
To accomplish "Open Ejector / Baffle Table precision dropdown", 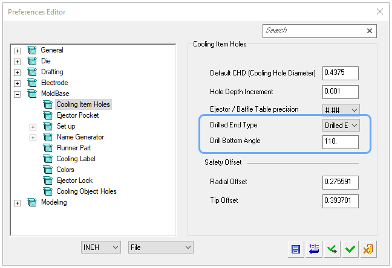I will 341,110.
